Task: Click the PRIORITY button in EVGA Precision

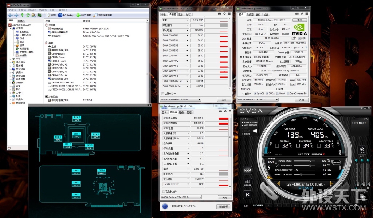Action: click(336, 162)
